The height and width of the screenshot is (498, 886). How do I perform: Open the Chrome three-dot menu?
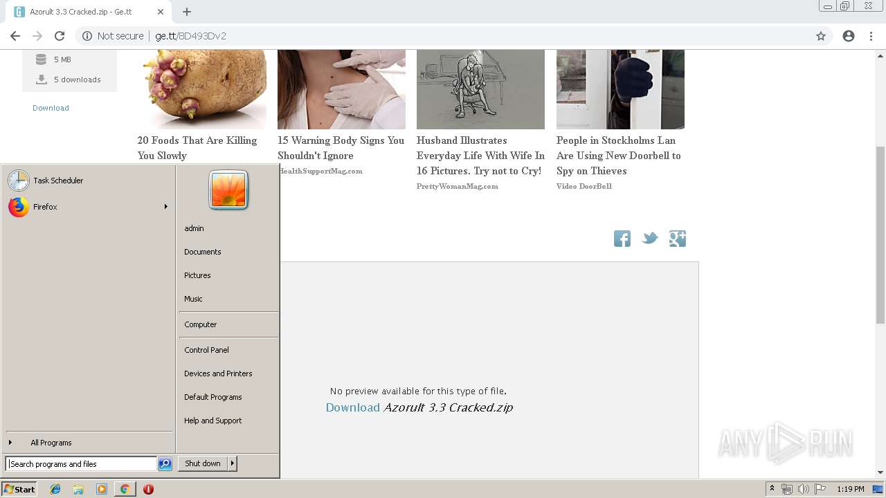871,36
